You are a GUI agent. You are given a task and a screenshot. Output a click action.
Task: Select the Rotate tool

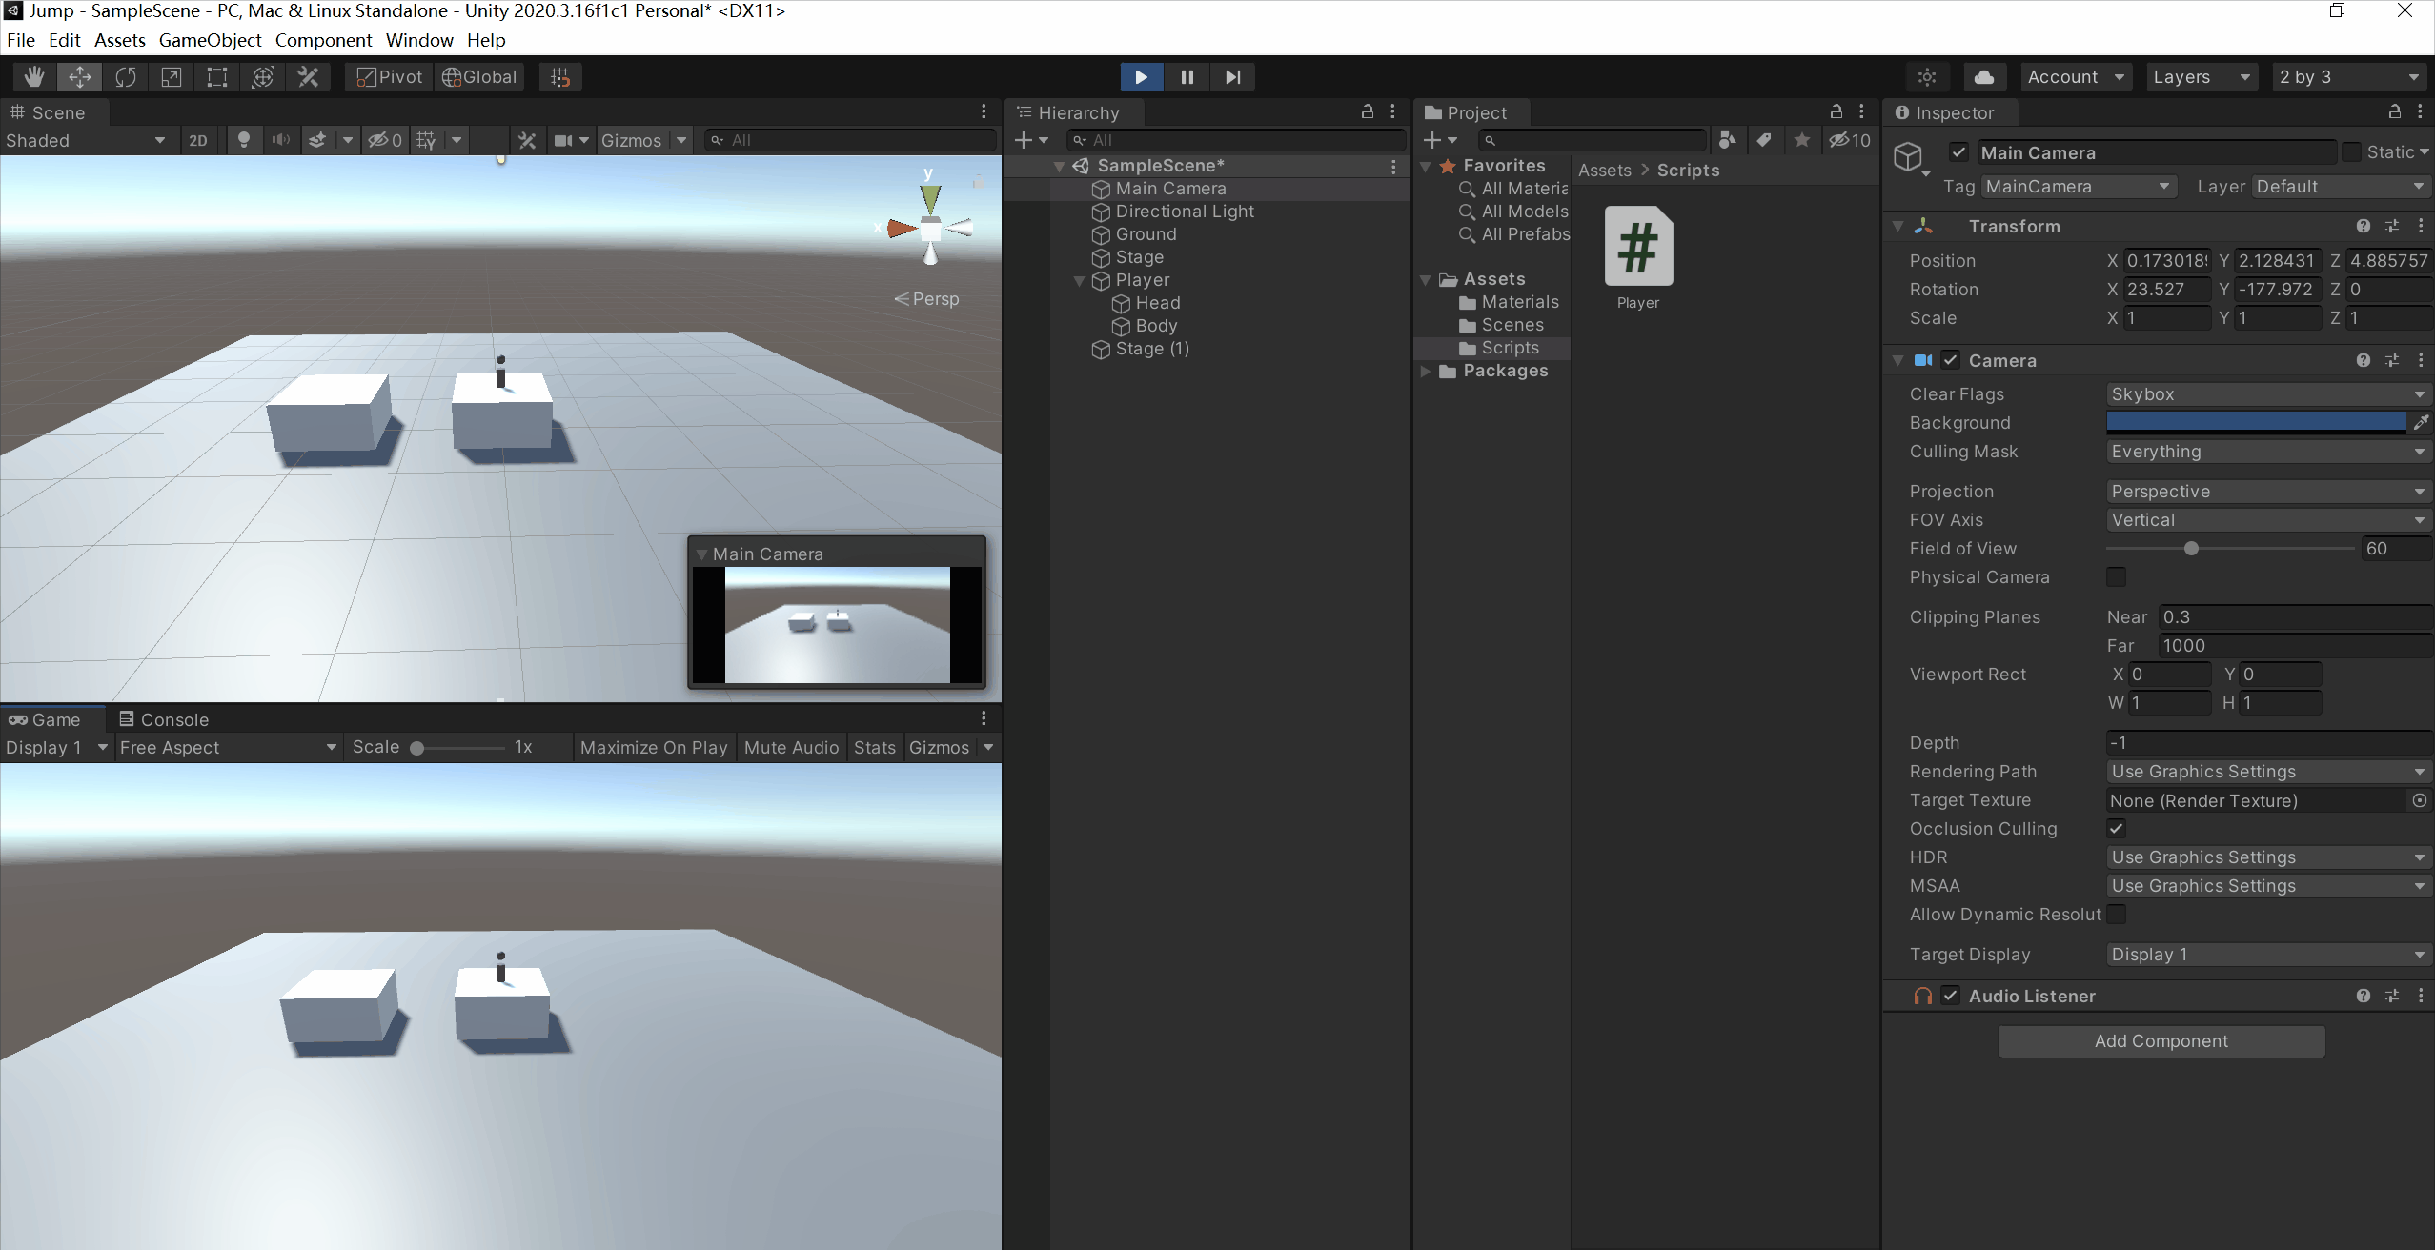(x=126, y=77)
